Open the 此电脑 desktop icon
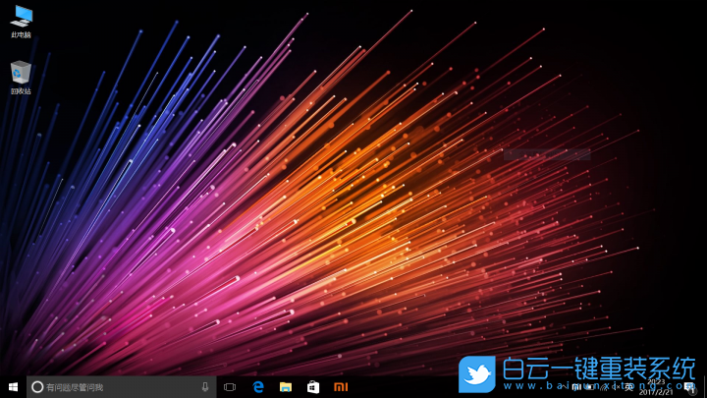Screen dimensions: 707x398 pyautogui.click(x=21, y=22)
